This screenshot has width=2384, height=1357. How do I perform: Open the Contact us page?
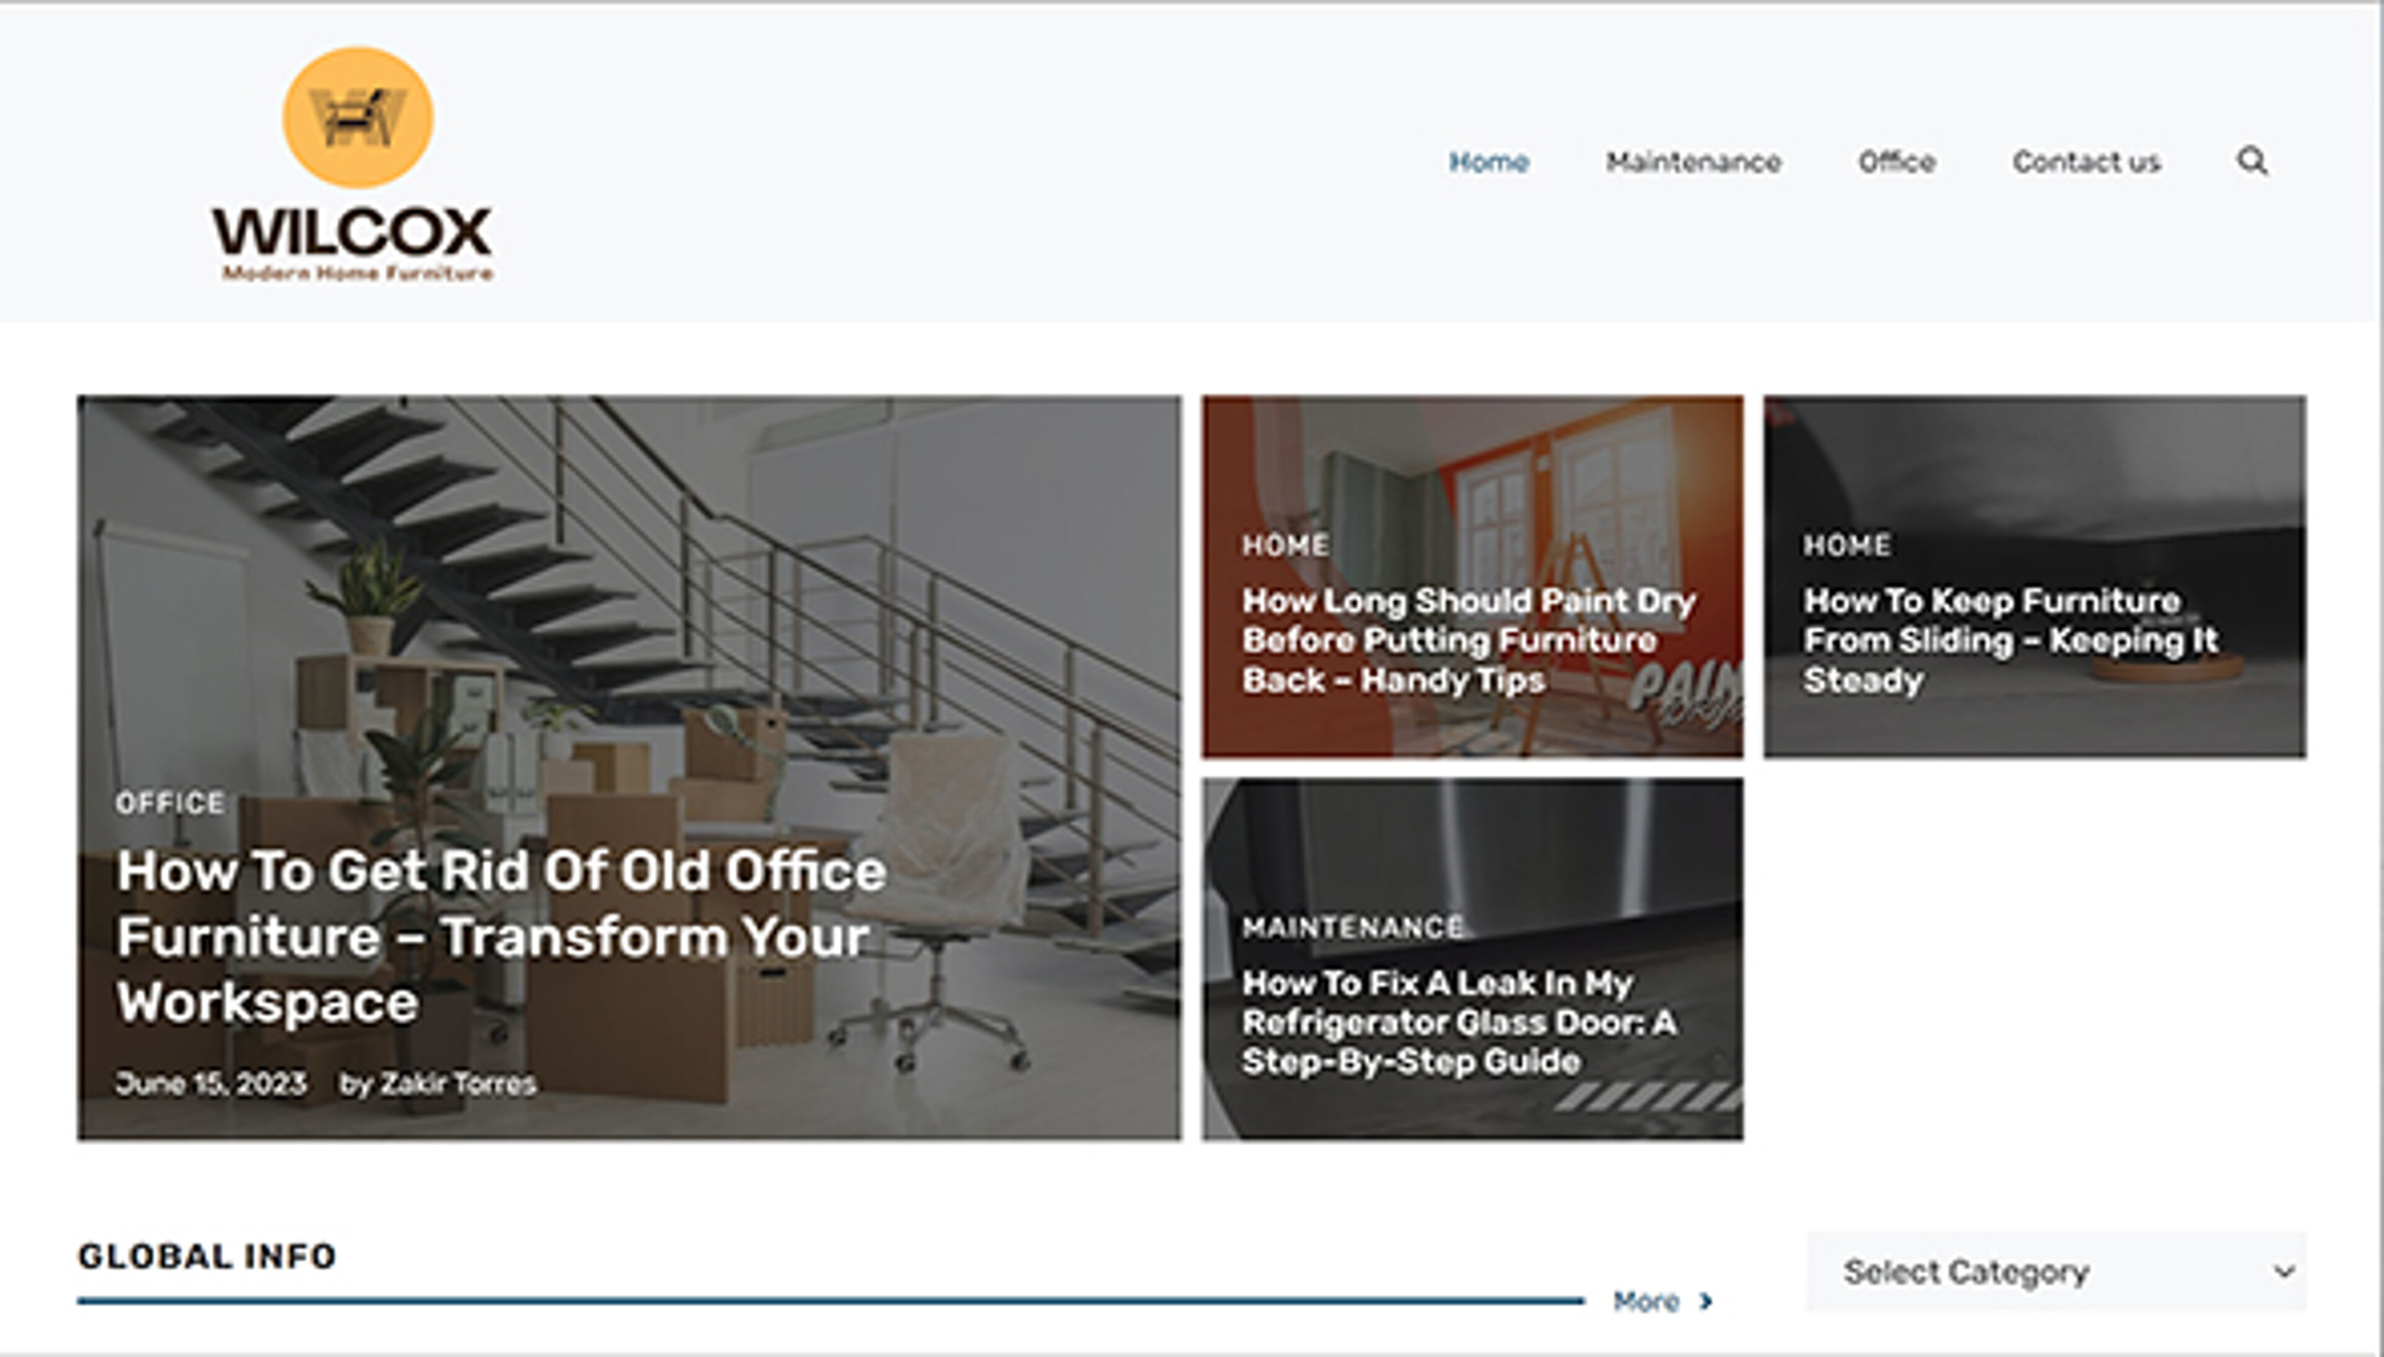[2088, 161]
